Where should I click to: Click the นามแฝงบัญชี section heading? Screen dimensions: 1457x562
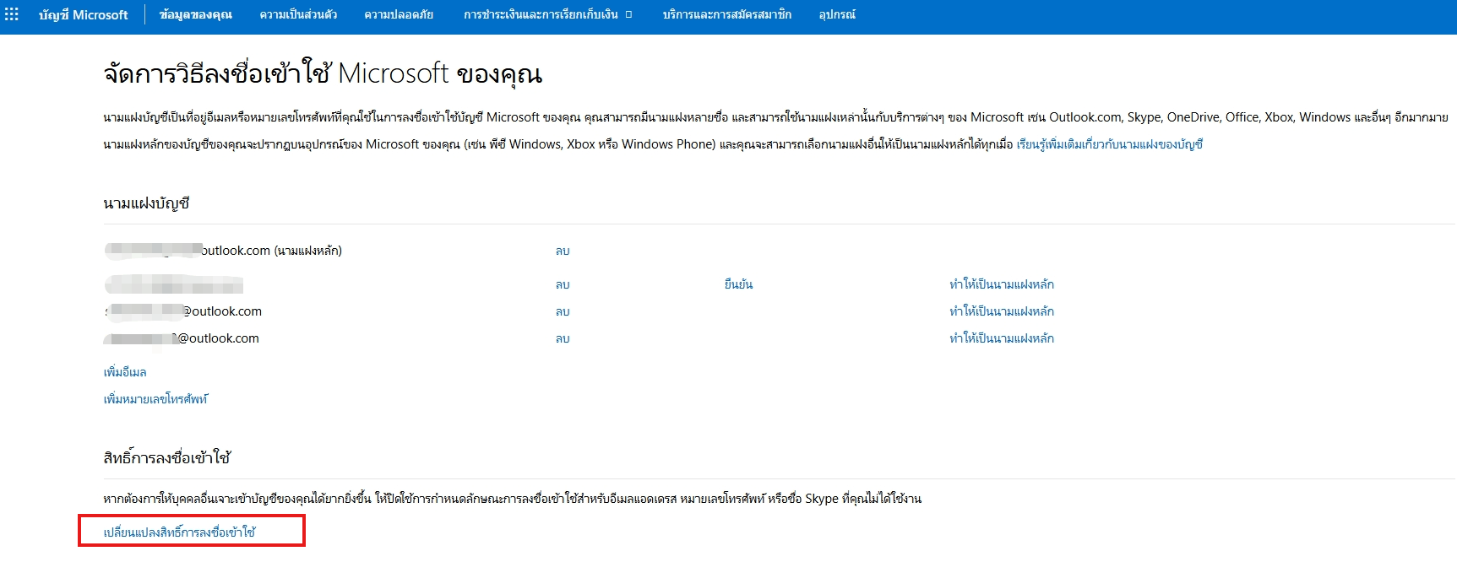[146, 204]
